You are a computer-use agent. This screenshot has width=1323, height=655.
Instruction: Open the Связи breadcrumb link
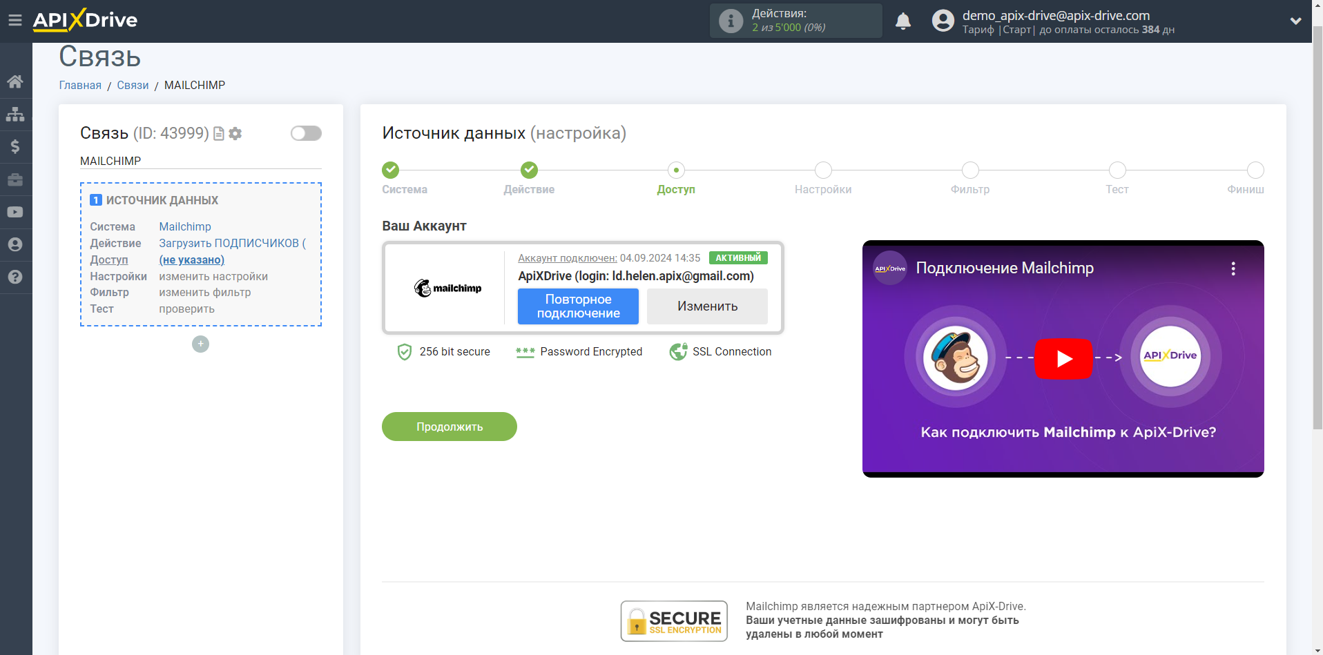click(133, 85)
